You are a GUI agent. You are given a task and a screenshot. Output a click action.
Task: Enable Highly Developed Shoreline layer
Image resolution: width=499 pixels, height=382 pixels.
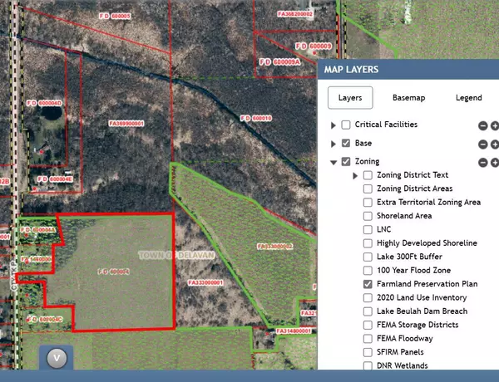[368, 243]
